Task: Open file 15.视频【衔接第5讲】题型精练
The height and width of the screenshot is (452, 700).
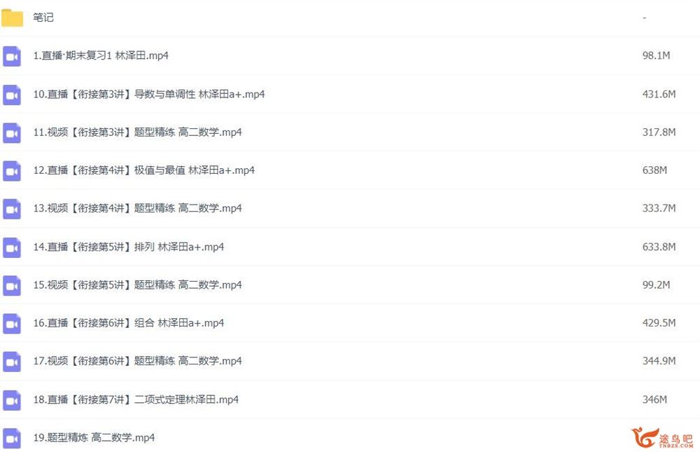Action: pyautogui.click(x=137, y=285)
